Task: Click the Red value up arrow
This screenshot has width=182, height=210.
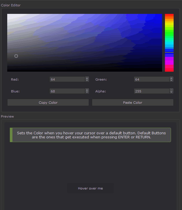Action: [x=87, y=78]
